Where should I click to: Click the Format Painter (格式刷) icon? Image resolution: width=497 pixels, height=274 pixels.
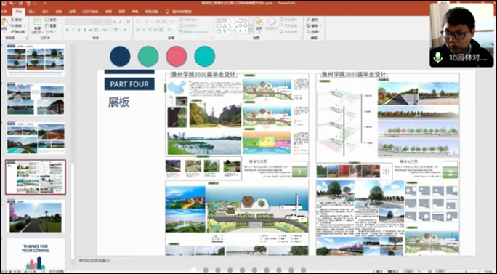click(12, 32)
